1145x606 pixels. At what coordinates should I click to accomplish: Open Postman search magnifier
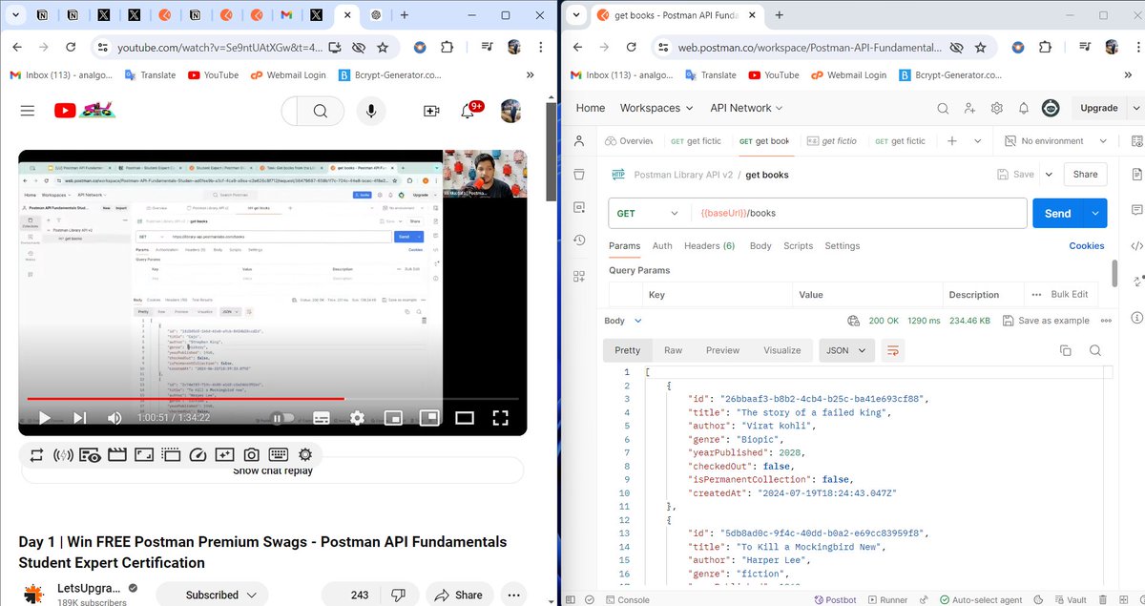point(943,108)
